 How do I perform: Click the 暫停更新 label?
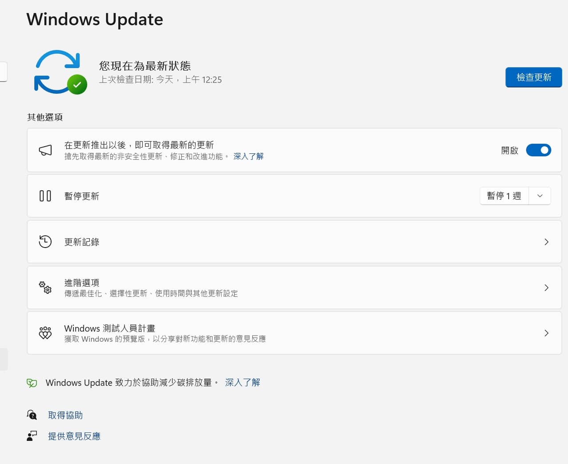tap(82, 196)
